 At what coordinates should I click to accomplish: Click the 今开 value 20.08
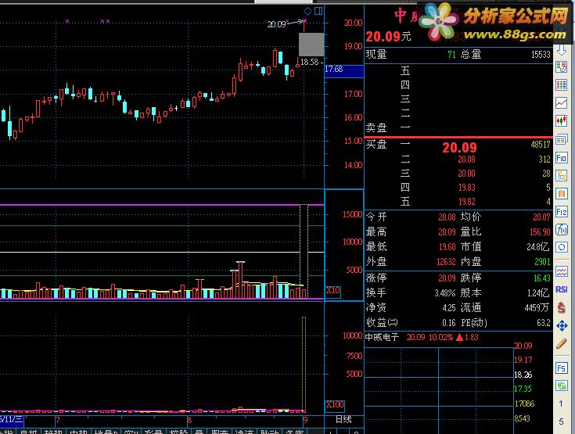[447, 217]
